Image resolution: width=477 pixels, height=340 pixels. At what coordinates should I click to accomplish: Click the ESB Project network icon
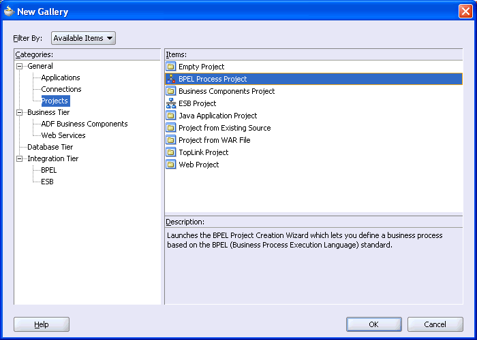pyautogui.click(x=171, y=103)
